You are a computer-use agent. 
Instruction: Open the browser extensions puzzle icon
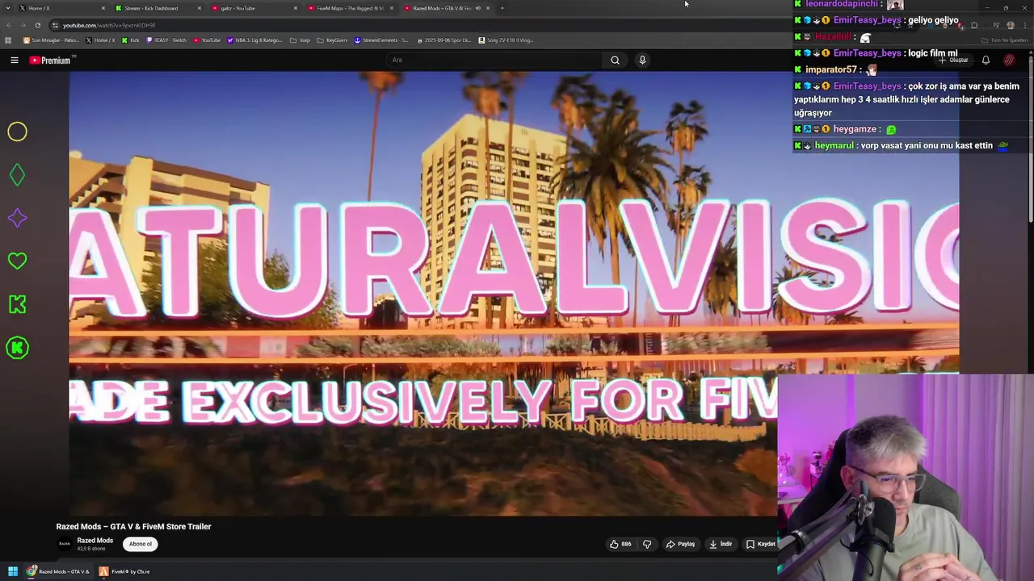click(x=974, y=25)
